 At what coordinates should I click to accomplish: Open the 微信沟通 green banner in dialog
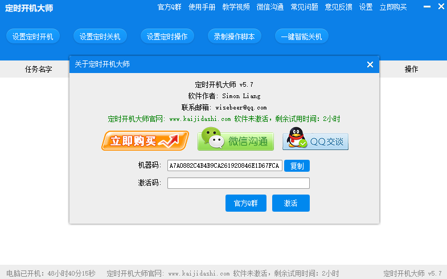coord(236,139)
